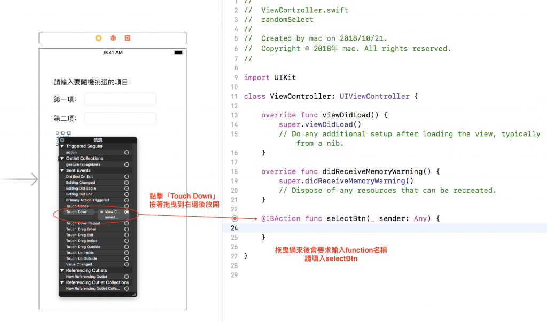547x322 pixels.
Task: Click the Touch Up Outside circle
Action: (x=127, y=258)
